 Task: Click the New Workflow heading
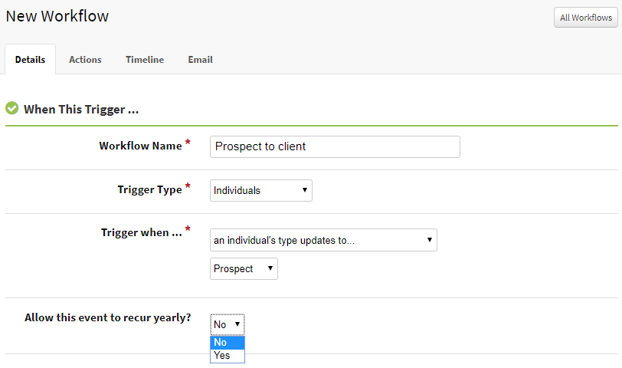pos(57,16)
